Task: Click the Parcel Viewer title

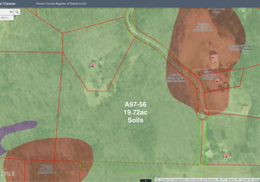Action: coord(8,3)
